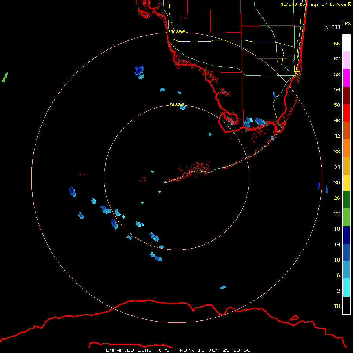Click the legend value '18'

[337, 229]
